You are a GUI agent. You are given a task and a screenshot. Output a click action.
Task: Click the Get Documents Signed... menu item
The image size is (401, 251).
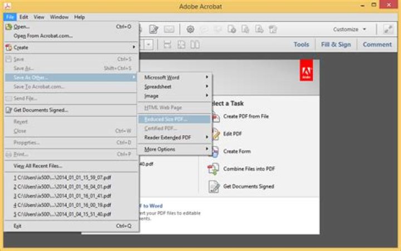tap(71, 110)
